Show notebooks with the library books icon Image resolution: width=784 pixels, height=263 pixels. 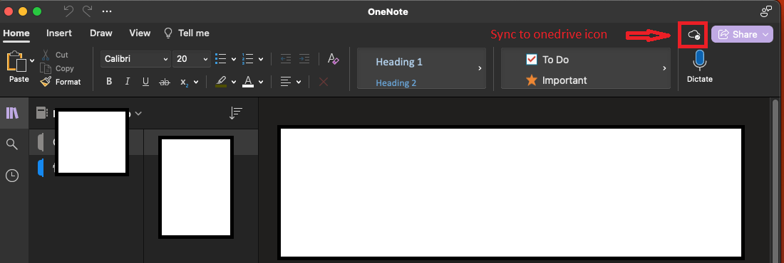click(x=12, y=113)
